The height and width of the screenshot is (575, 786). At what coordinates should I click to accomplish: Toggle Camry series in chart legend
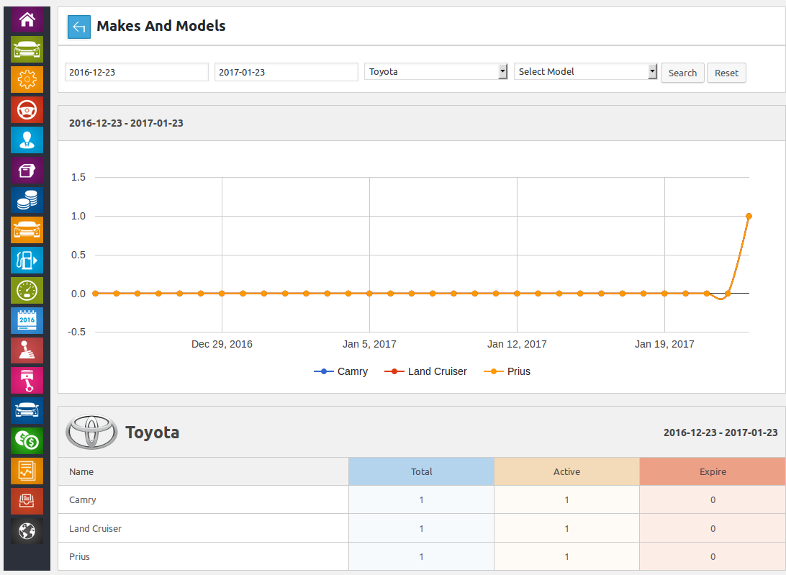341,371
